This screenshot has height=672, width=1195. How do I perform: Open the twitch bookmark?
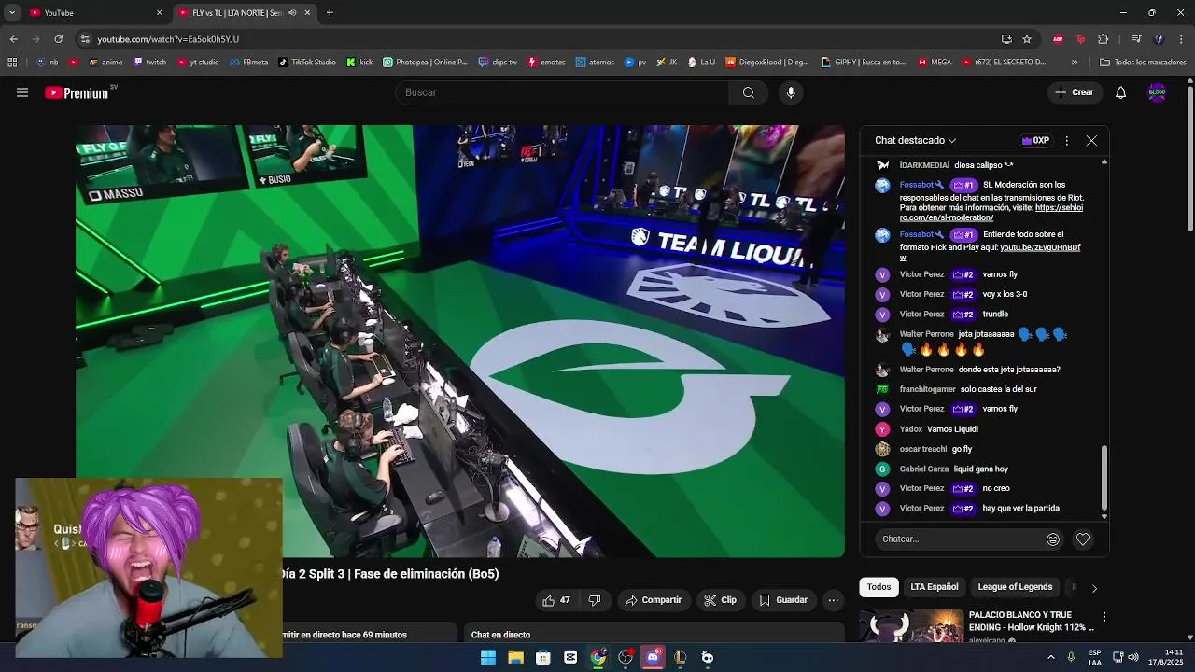tap(150, 63)
